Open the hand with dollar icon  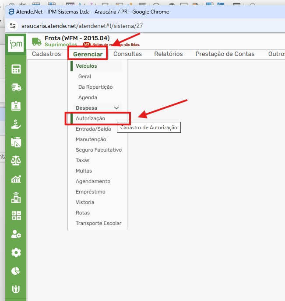tap(16, 124)
